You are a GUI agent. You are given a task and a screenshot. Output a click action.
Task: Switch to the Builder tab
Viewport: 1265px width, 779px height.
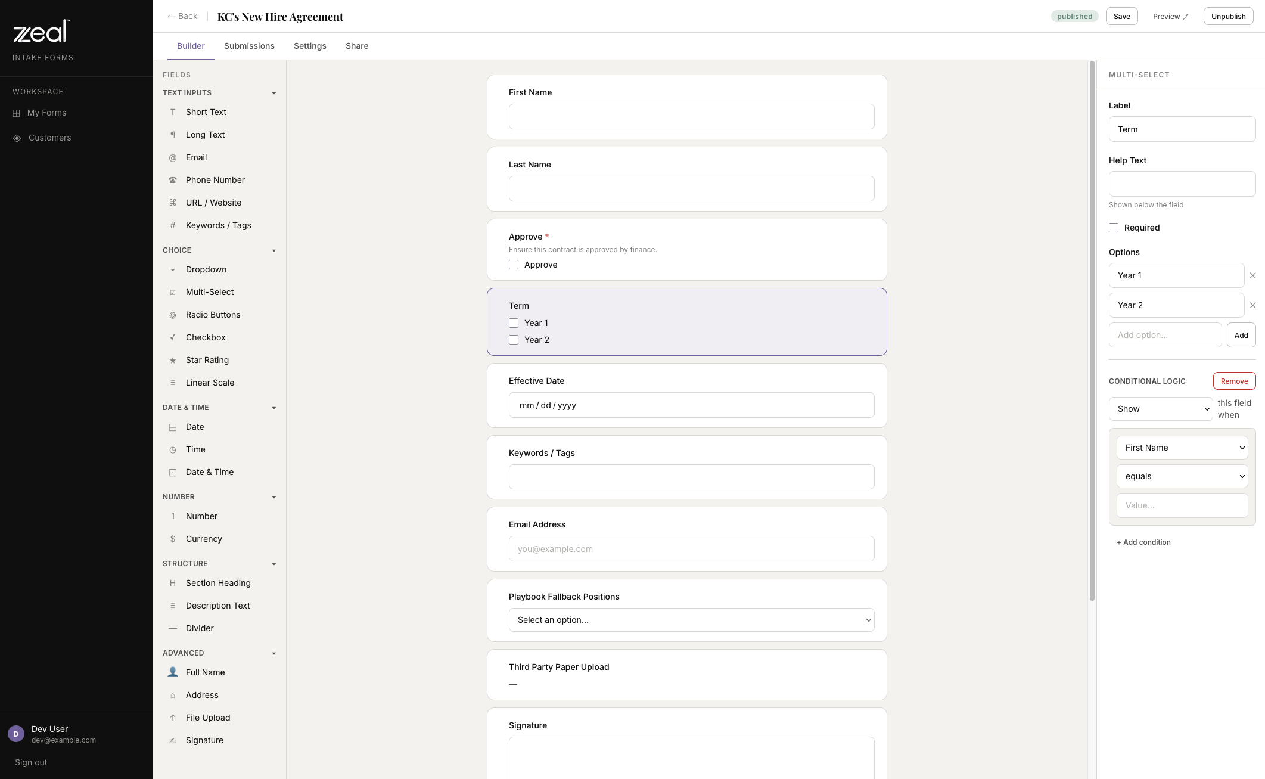click(191, 46)
